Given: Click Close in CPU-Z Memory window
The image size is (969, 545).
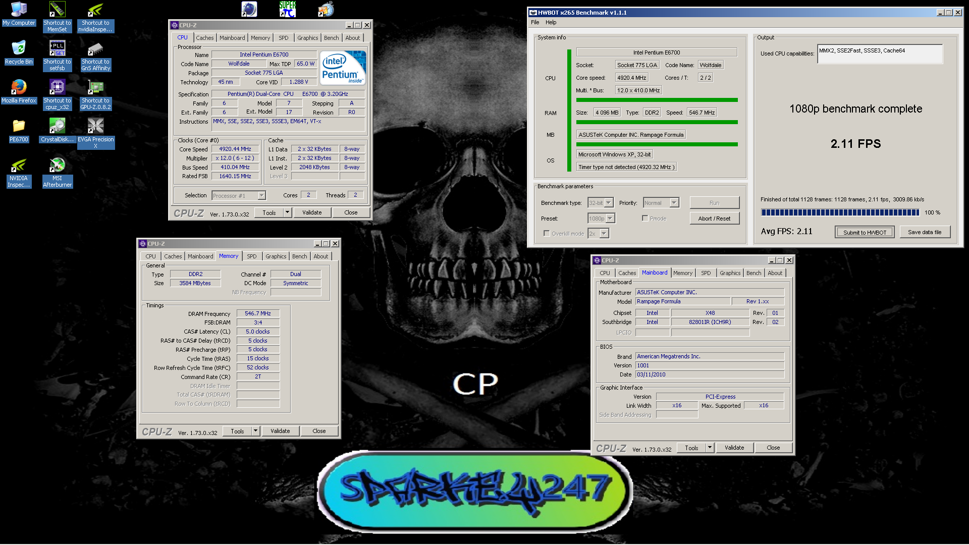Looking at the screenshot, I should click(x=319, y=431).
